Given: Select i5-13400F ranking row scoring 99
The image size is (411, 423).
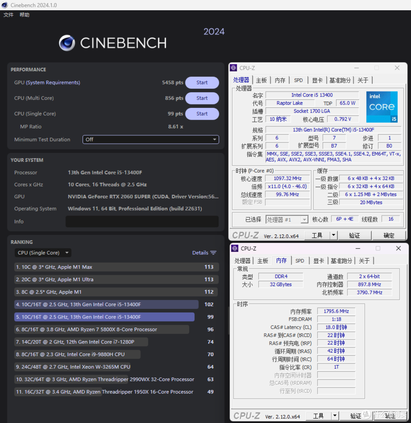Looking at the screenshot, I should pyautogui.click(x=116, y=317).
